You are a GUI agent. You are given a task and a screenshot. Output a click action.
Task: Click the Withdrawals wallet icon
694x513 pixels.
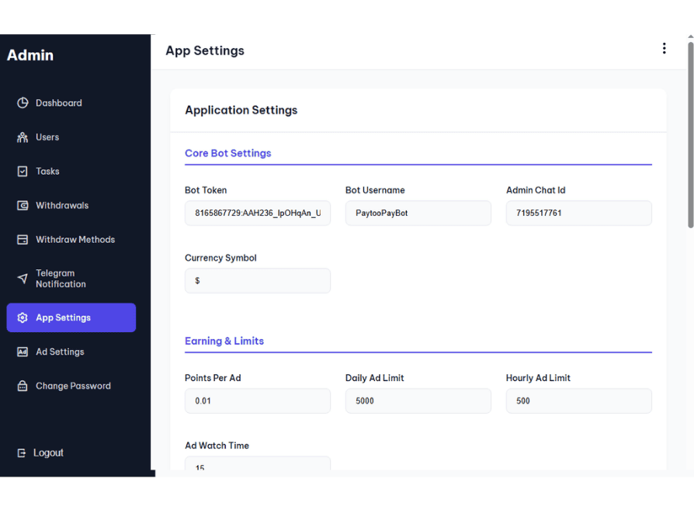pyautogui.click(x=23, y=206)
